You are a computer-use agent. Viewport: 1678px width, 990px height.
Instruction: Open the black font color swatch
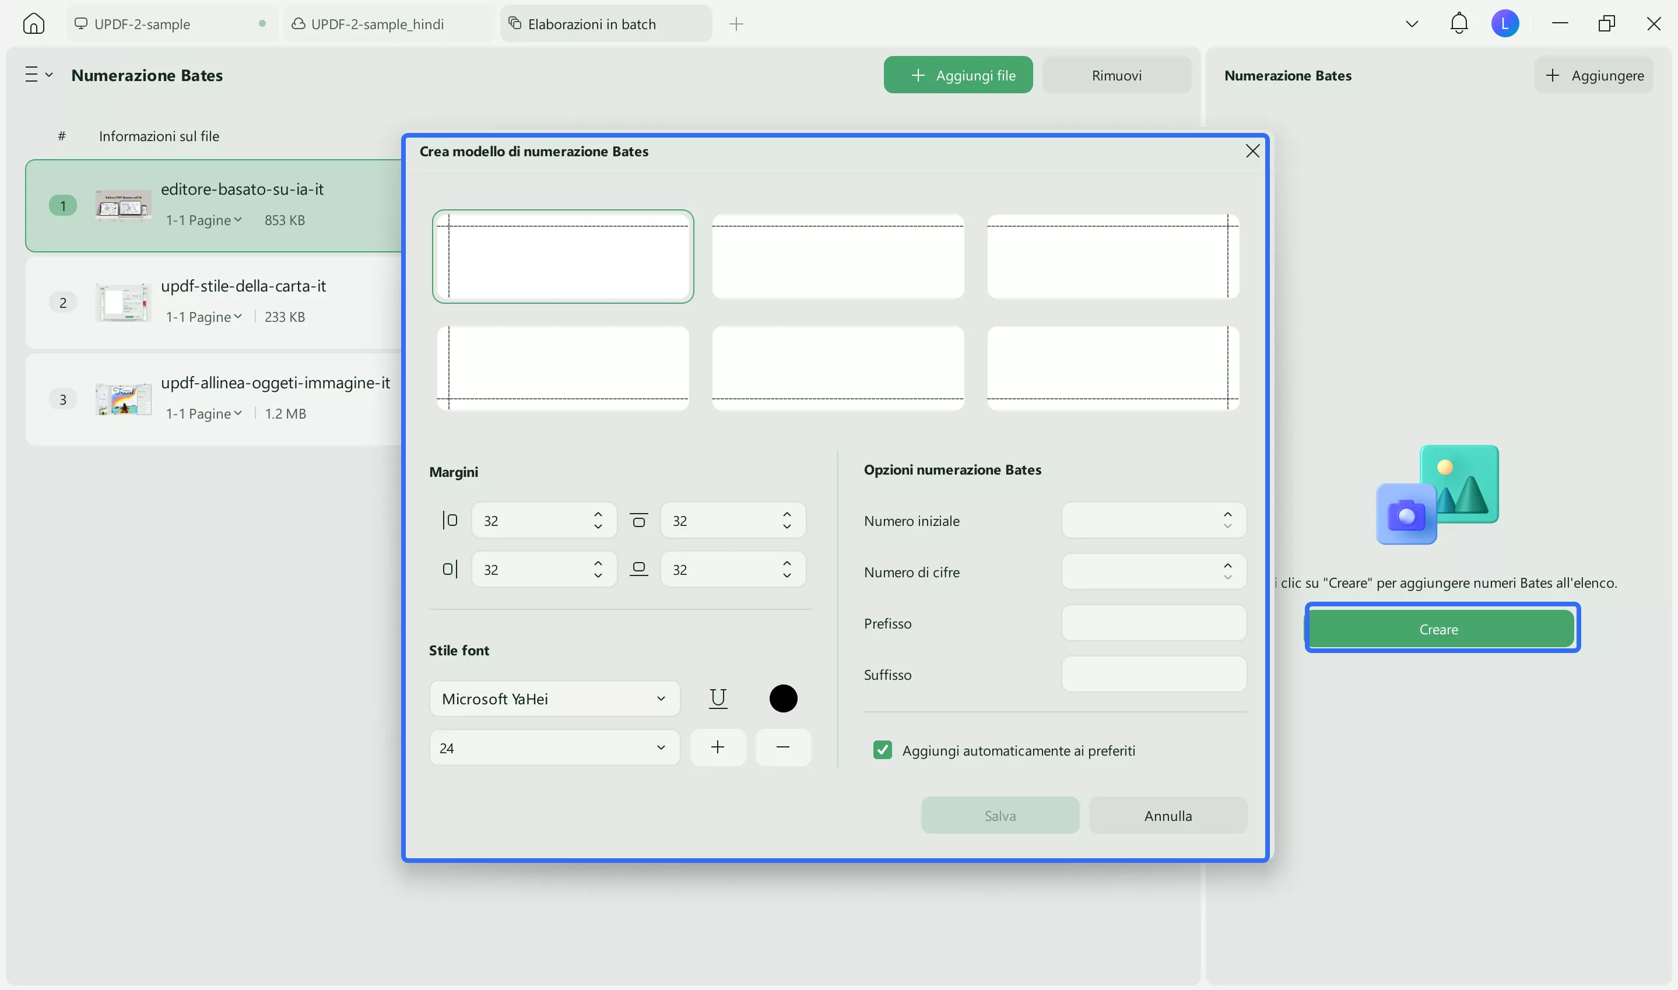tap(783, 698)
